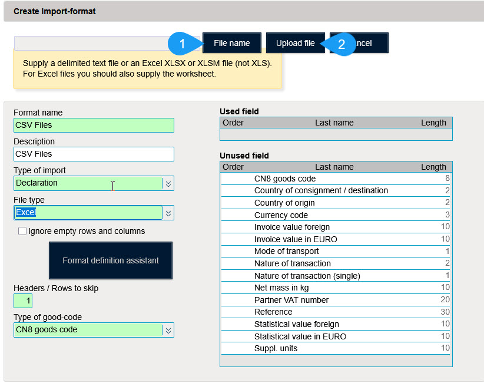Click the chevron icon on Type of good-code
The height and width of the screenshot is (383, 484).
click(167, 329)
